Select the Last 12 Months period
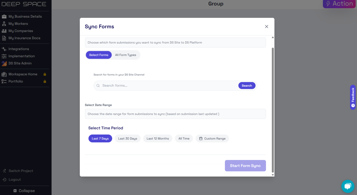Viewport: 357px width, 195px height. (x=158, y=139)
